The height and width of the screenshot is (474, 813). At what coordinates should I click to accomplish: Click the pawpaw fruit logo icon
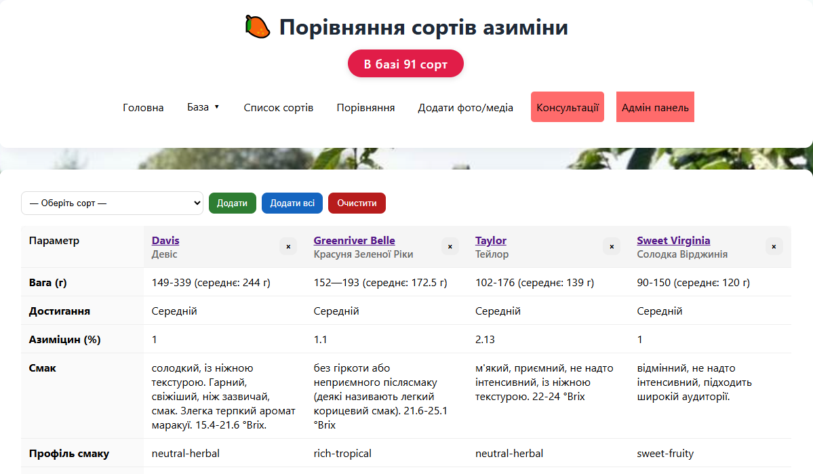pyautogui.click(x=258, y=27)
